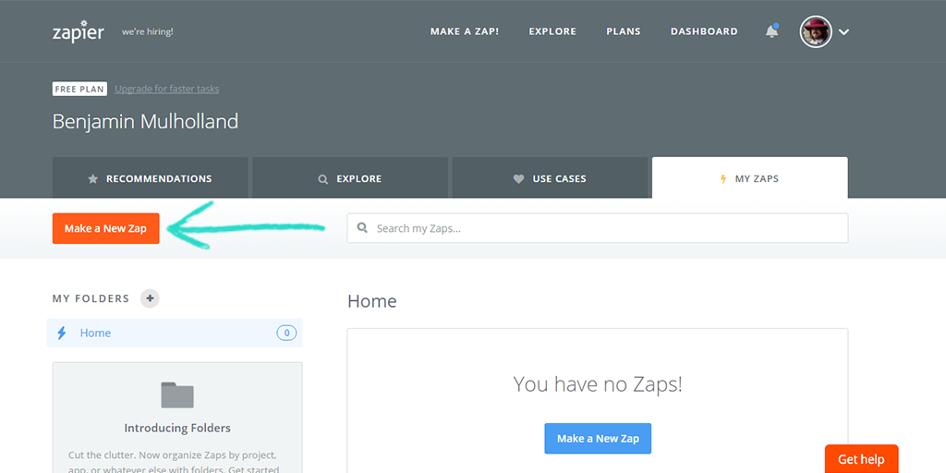This screenshot has width=946, height=473.
Task: Click the we're hiring! link
Action: [x=147, y=31]
